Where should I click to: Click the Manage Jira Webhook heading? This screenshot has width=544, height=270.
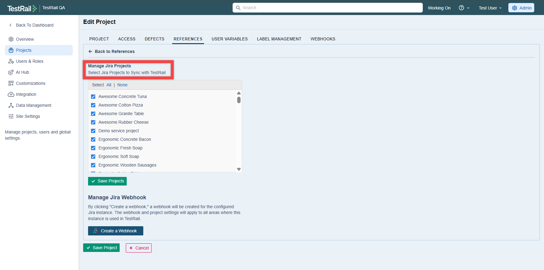click(117, 197)
